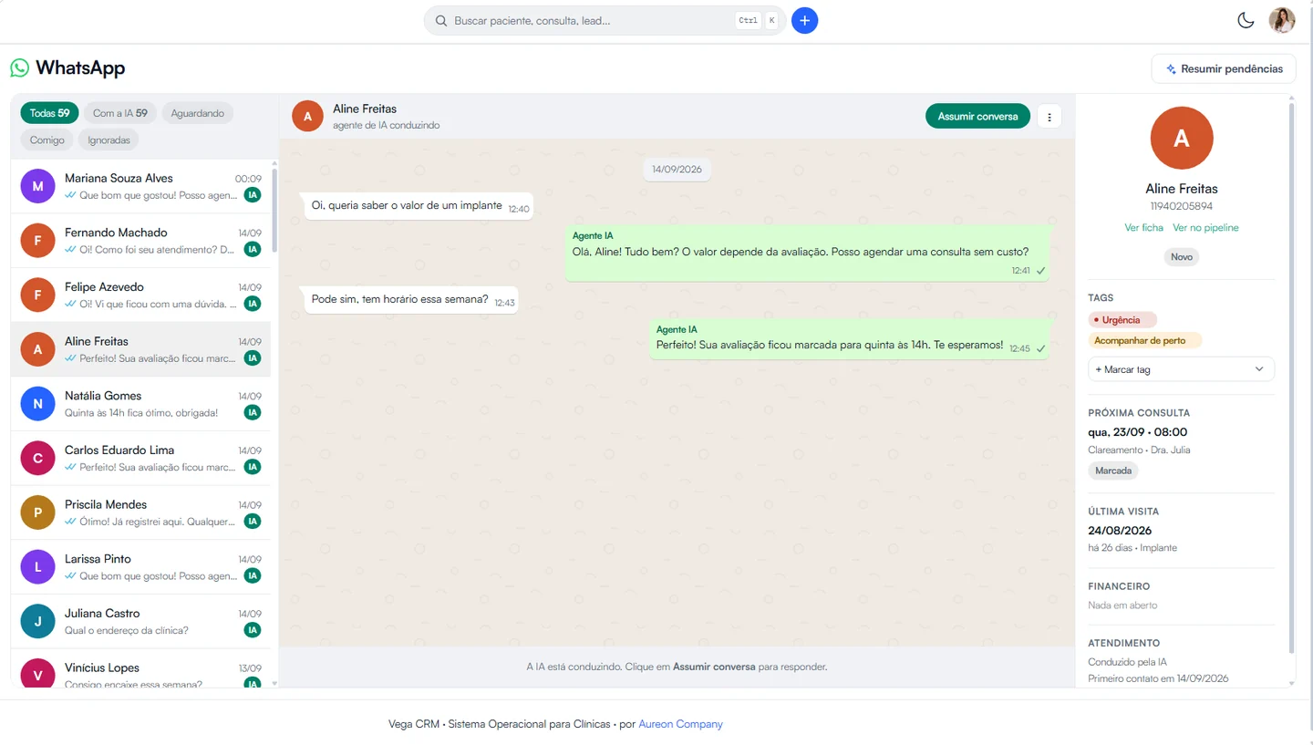The image size is (1313, 745).
Task: Click the IA badge on Juliana Castro row
Action: (x=253, y=630)
